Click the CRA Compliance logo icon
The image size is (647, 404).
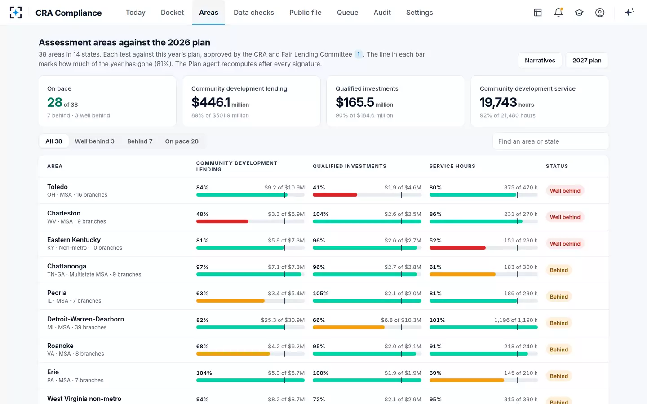tap(16, 13)
